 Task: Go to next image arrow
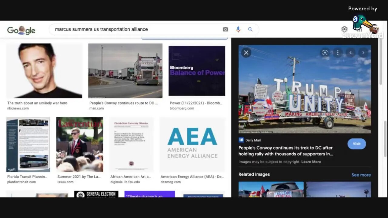[x=363, y=53]
